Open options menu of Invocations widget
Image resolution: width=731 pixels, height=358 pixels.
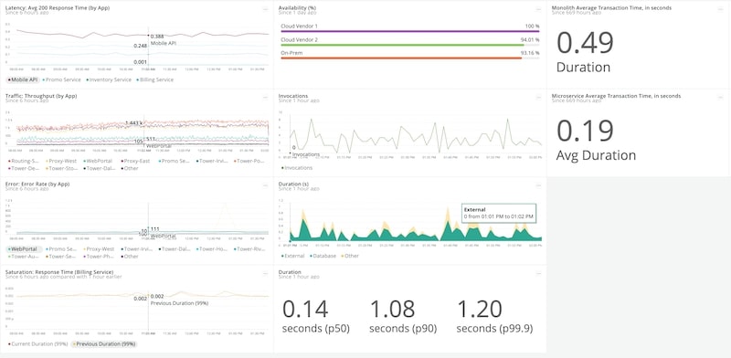(538, 97)
